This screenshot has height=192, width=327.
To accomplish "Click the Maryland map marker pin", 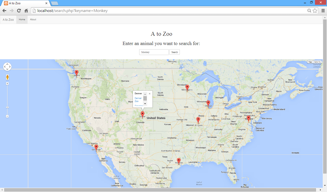I will tap(248, 118).
